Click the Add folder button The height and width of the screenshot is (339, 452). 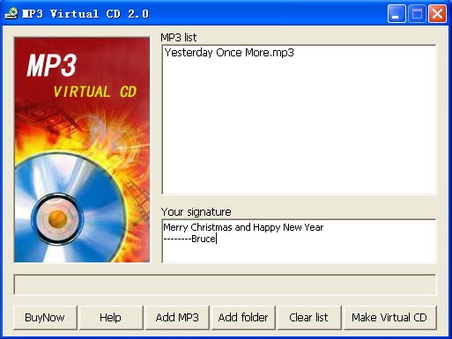(x=243, y=318)
